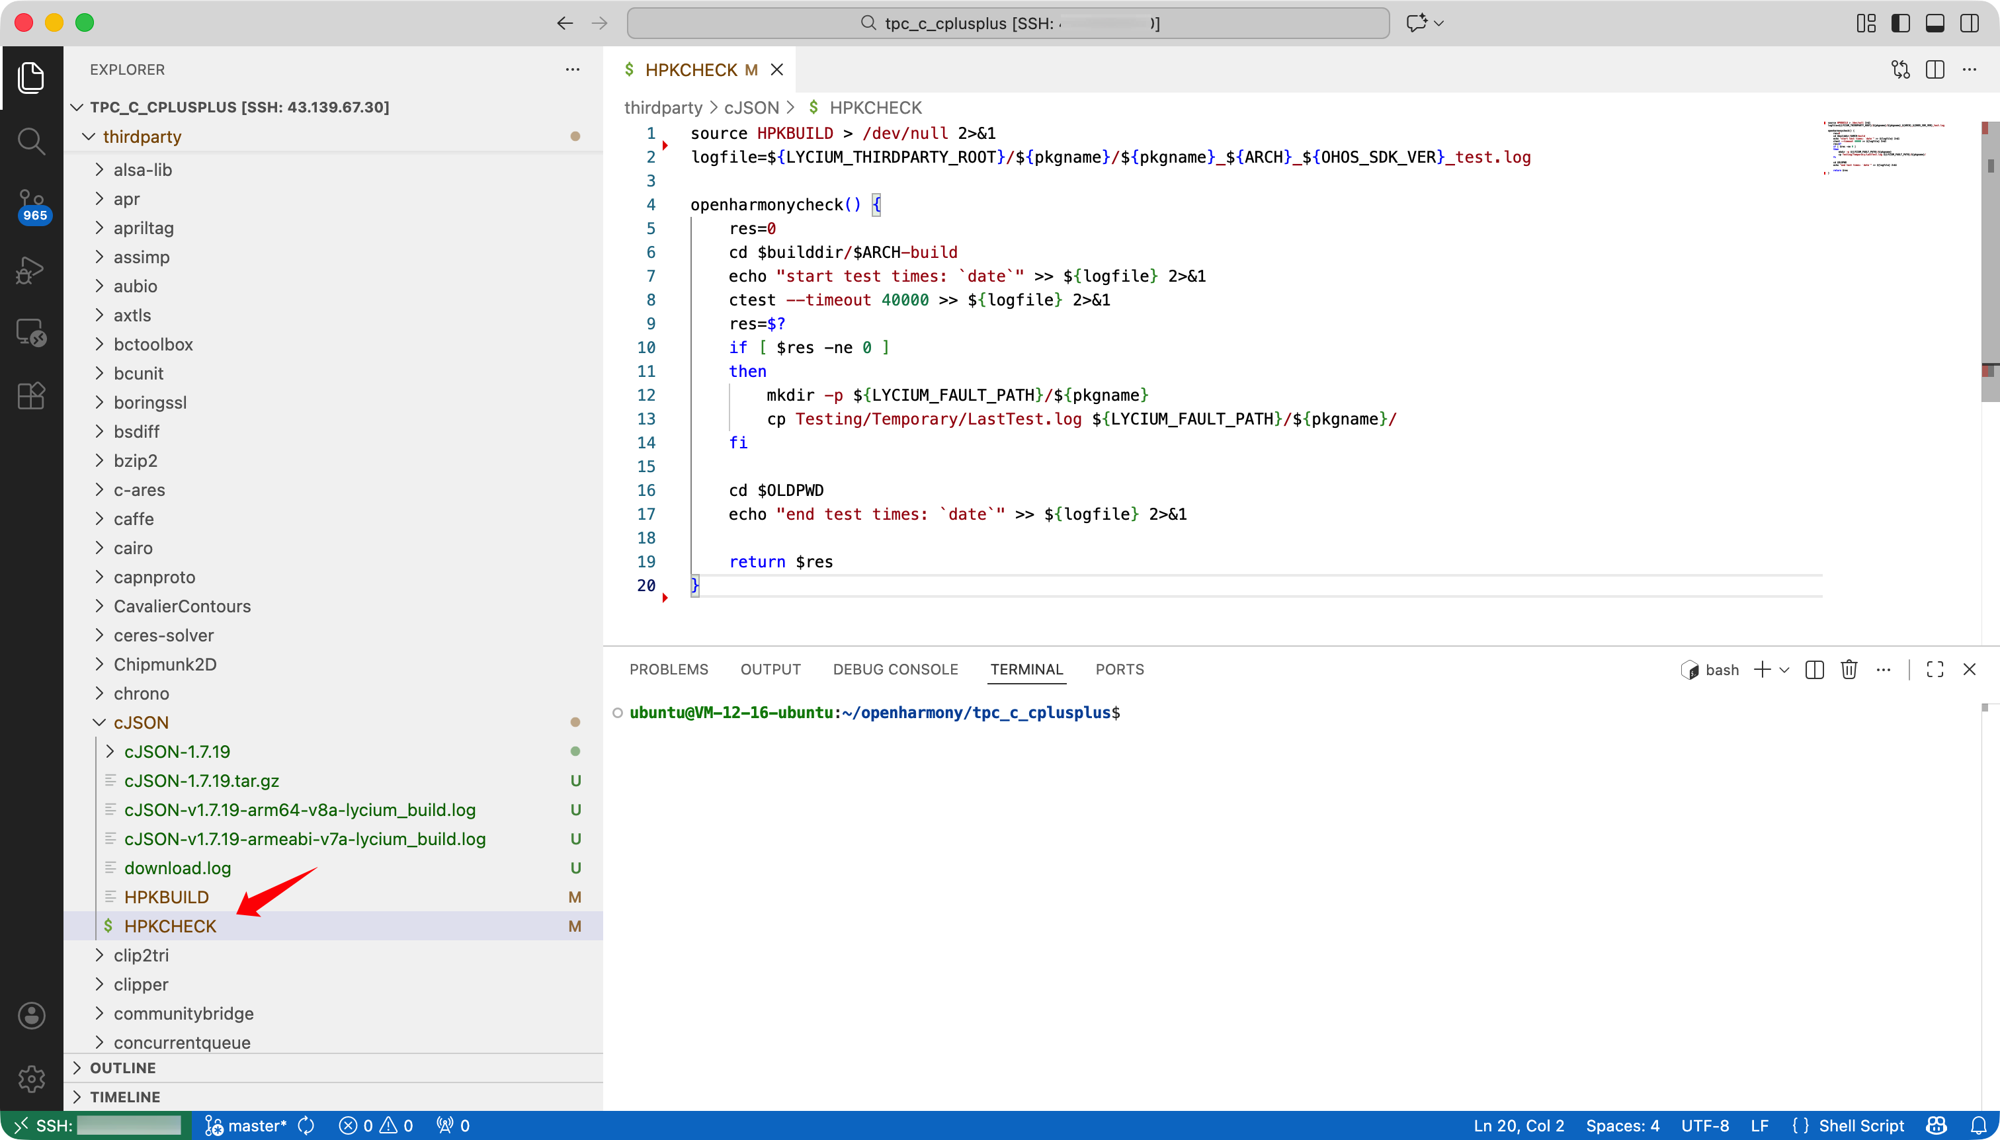Screen dimensions: 2000x1140
Task: Open Run and Debug view
Action: 31,270
